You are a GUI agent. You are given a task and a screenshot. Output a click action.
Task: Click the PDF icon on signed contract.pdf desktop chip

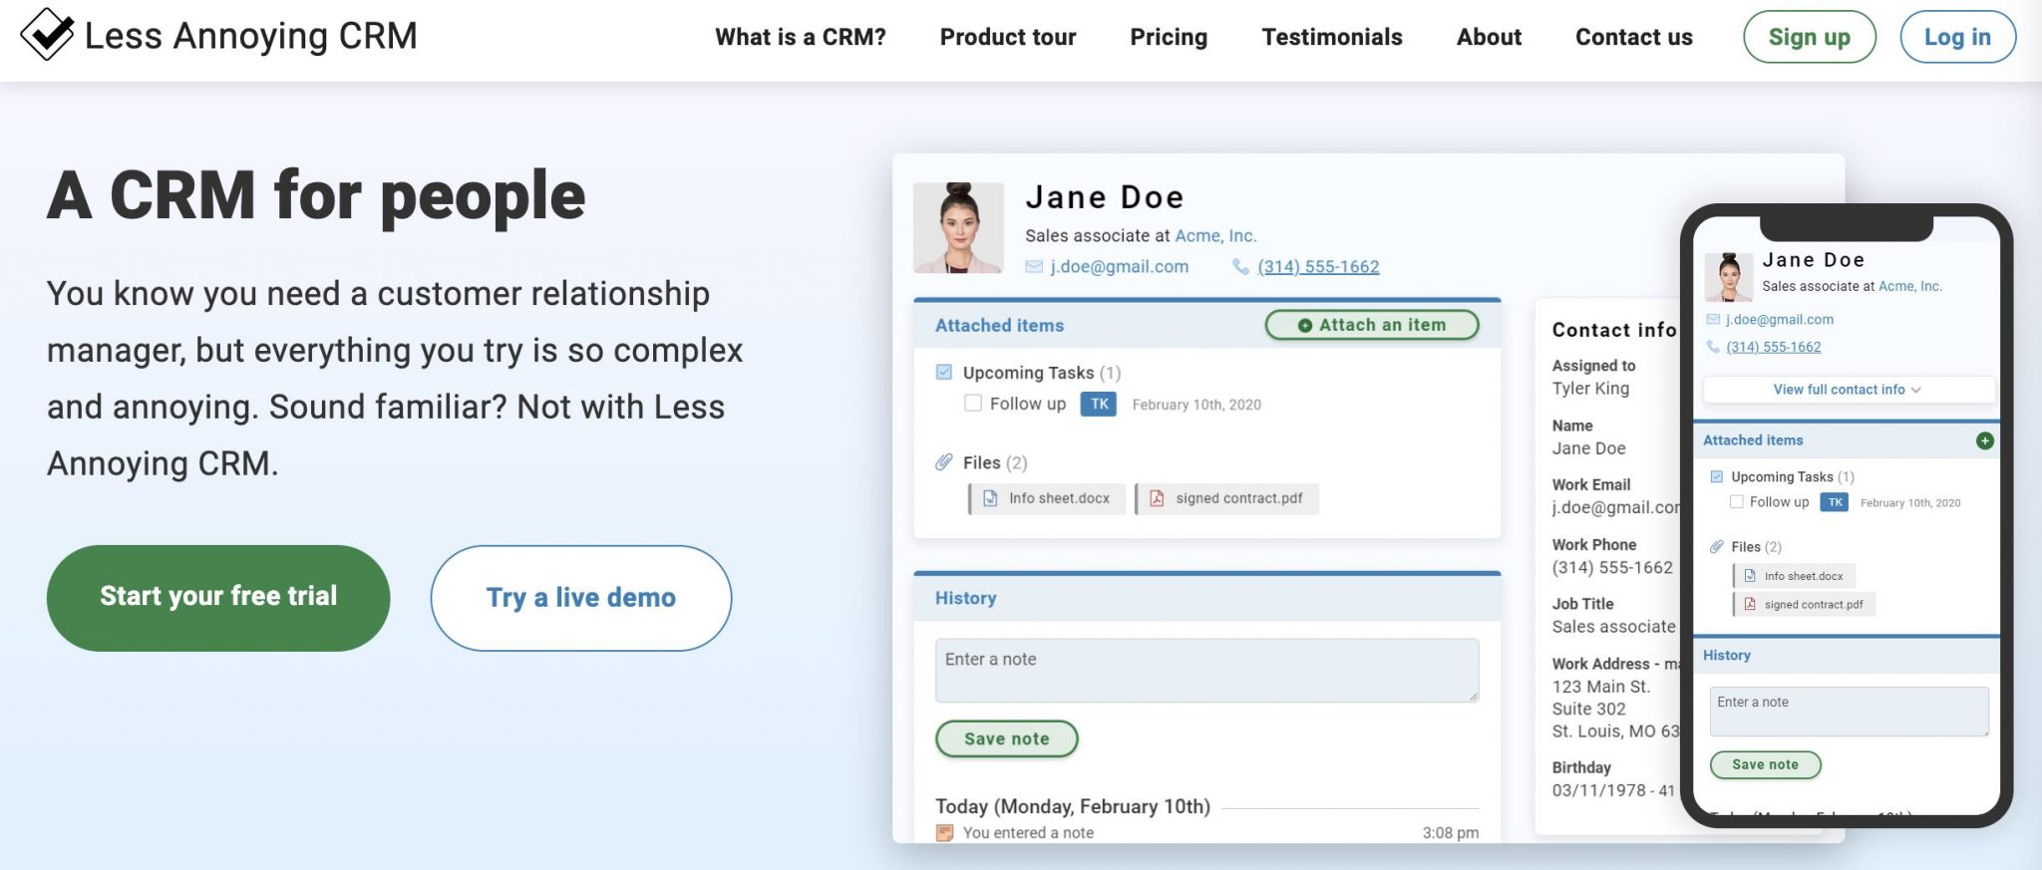(x=1157, y=498)
